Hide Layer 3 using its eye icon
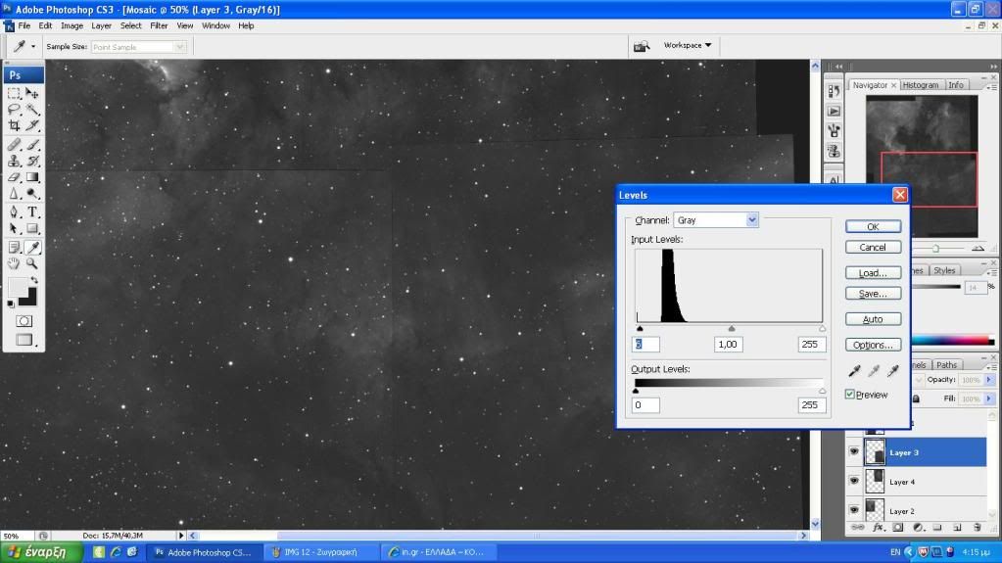The height and width of the screenshot is (563, 1002). (x=854, y=452)
